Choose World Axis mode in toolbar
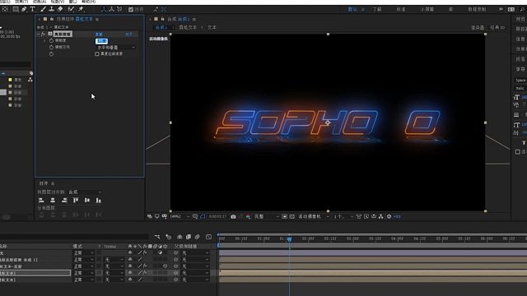The image size is (527, 296). click(112, 9)
